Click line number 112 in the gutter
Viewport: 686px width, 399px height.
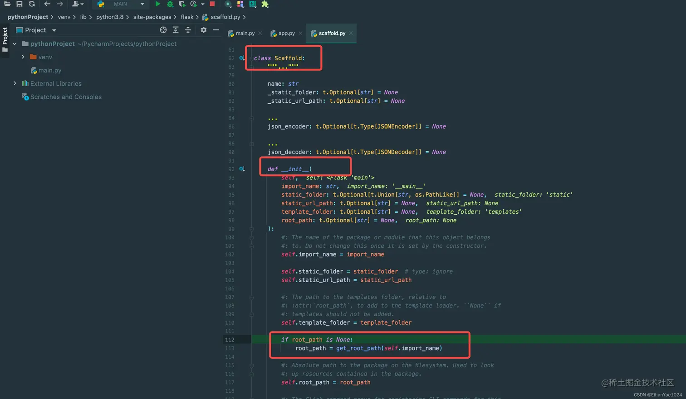pyautogui.click(x=230, y=340)
